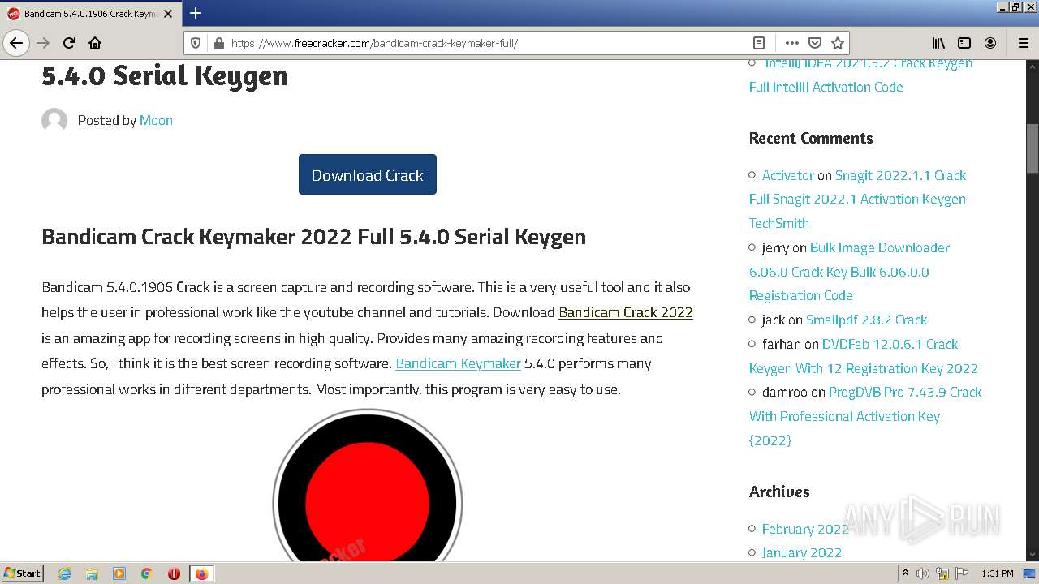Open IntelliJ IDEA 2021.3.2 Crack Keygen post
Image resolution: width=1039 pixels, height=584 pixels.
coord(860,75)
